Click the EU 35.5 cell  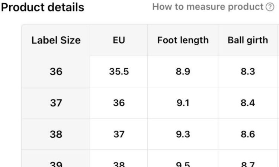tap(119, 72)
